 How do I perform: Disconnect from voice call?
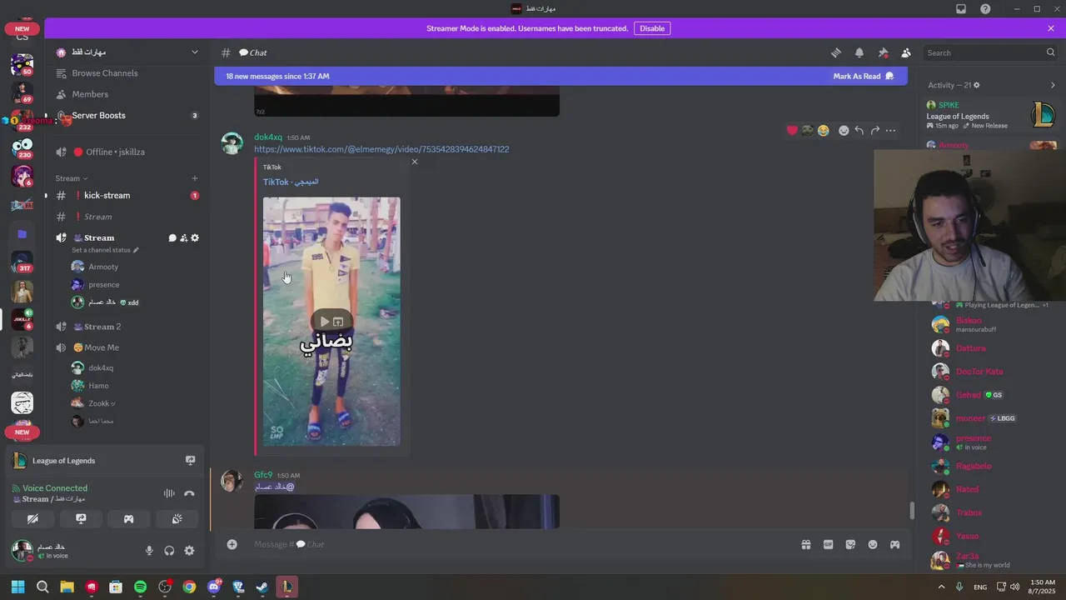tap(189, 493)
